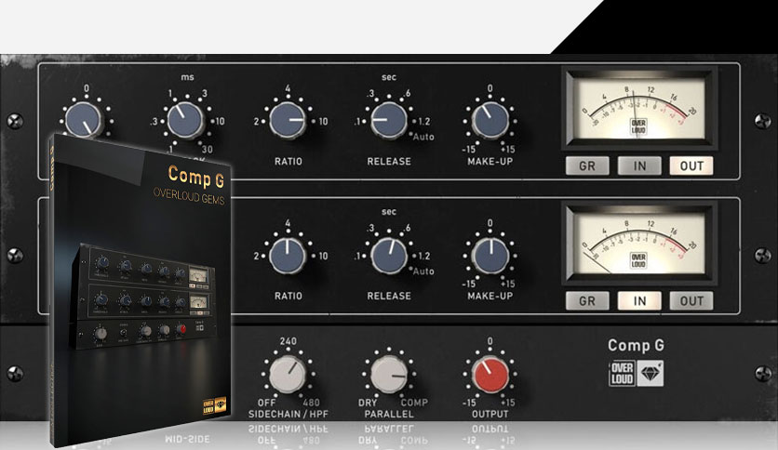This screenshot has height=450, width=778.
Task: Click the second-row MAKE-UP knob
Action: coord(490,256)
